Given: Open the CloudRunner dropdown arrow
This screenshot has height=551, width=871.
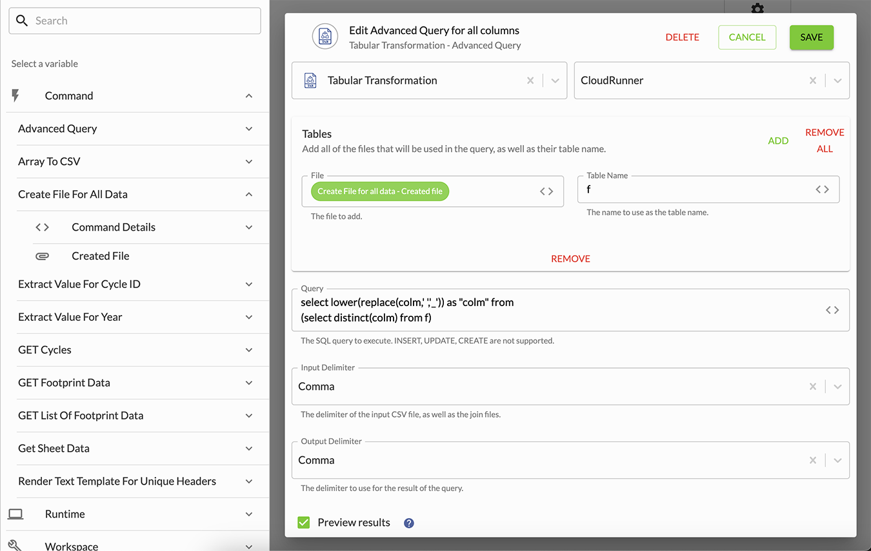Looking at the screenshot, I should click(x=837, y=81).
